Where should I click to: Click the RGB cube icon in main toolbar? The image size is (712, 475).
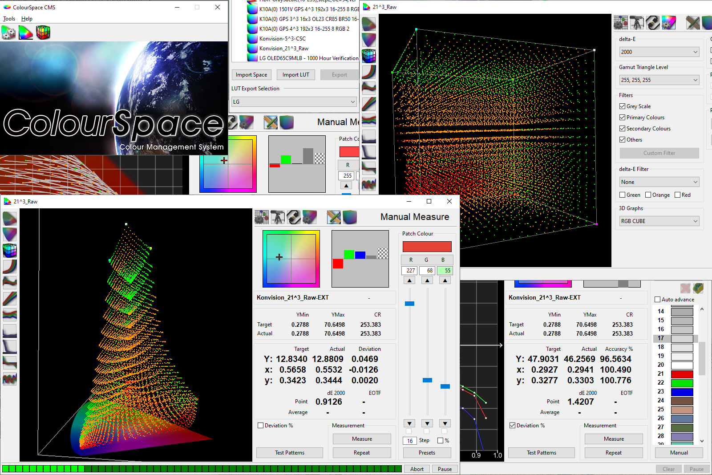click(43, 32)
